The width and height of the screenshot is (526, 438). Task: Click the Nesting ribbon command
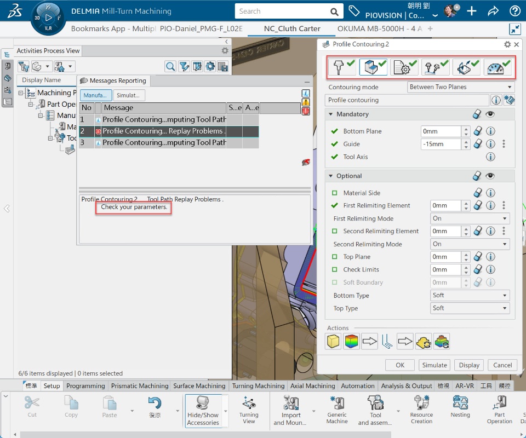(x=460, y=407)
